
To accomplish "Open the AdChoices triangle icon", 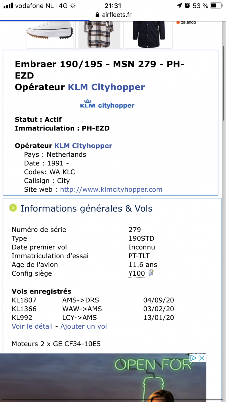I will [x=193, y=358].
